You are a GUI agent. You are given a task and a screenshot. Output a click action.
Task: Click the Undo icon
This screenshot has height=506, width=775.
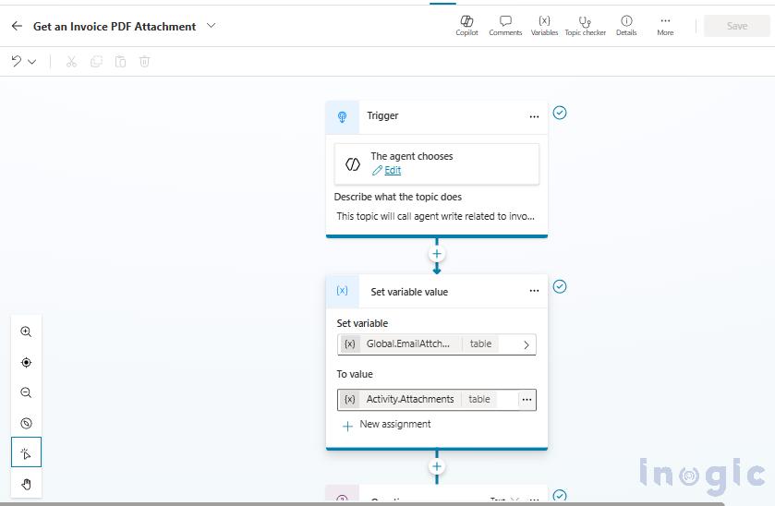[x=17, y=61]
